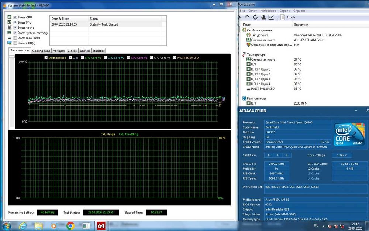The height and width of the screenshot is (231, 369).
Task: Switch to the Clocks tab
Action: pyautogui.click(x=72, y=51)
